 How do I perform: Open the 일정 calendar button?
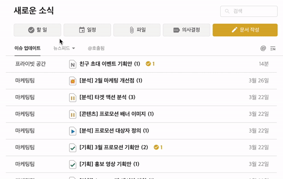87,30
